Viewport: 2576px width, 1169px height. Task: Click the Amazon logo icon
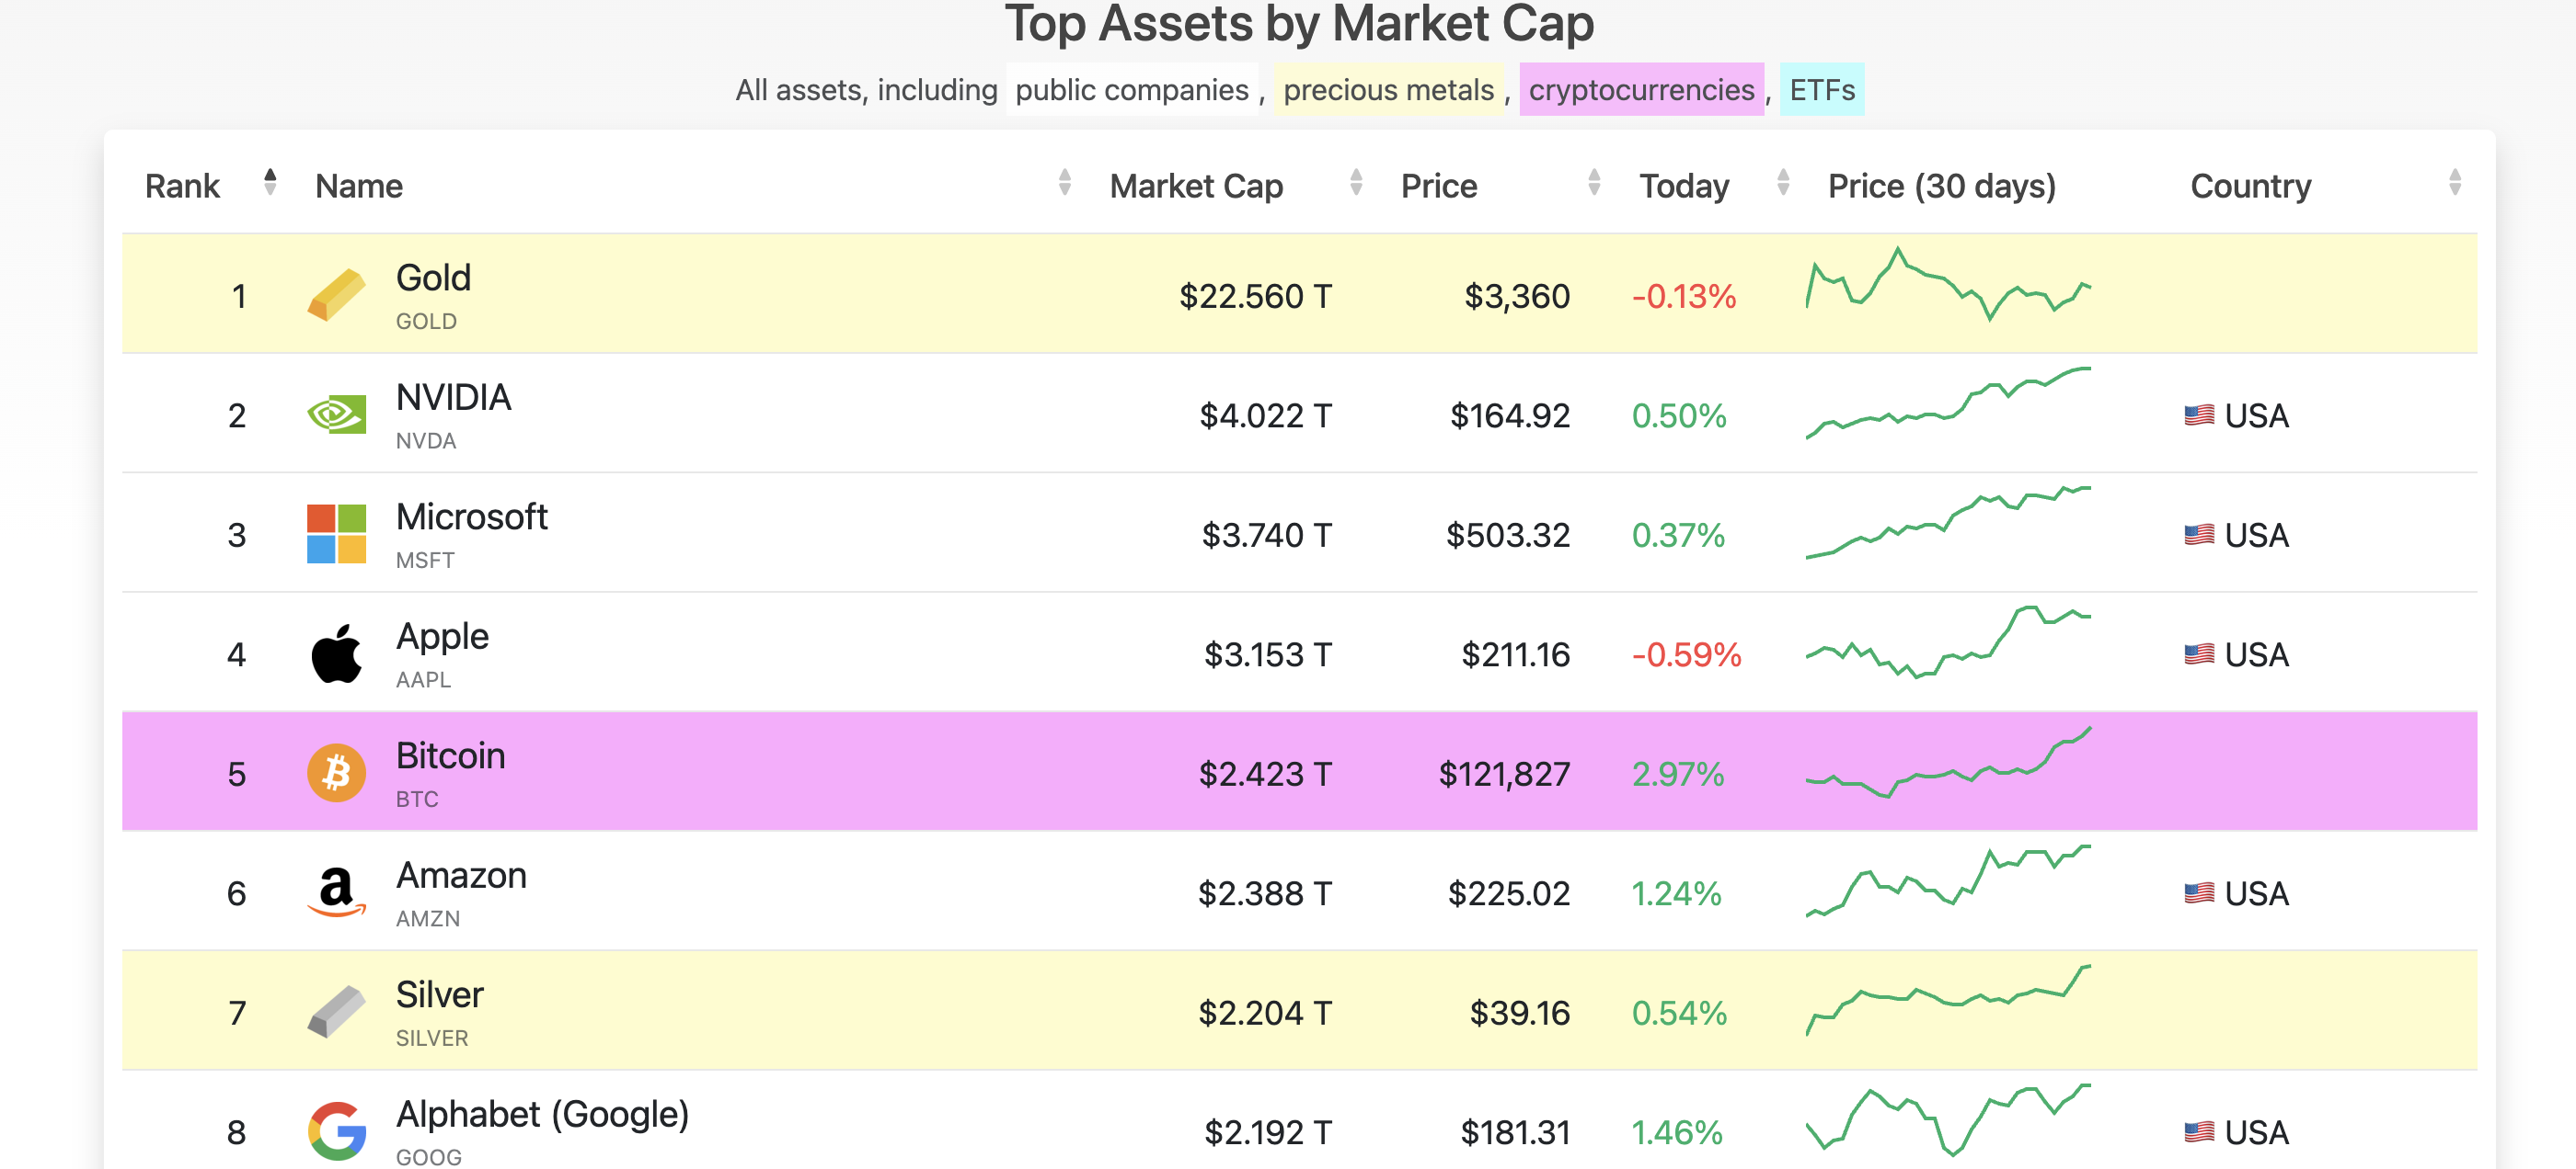click(x=337, y=892)
